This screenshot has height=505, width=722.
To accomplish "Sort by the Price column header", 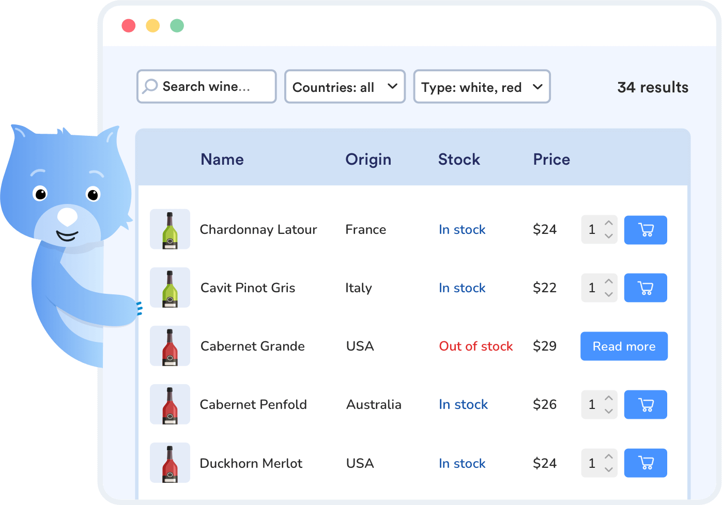I will coord(551,159).
